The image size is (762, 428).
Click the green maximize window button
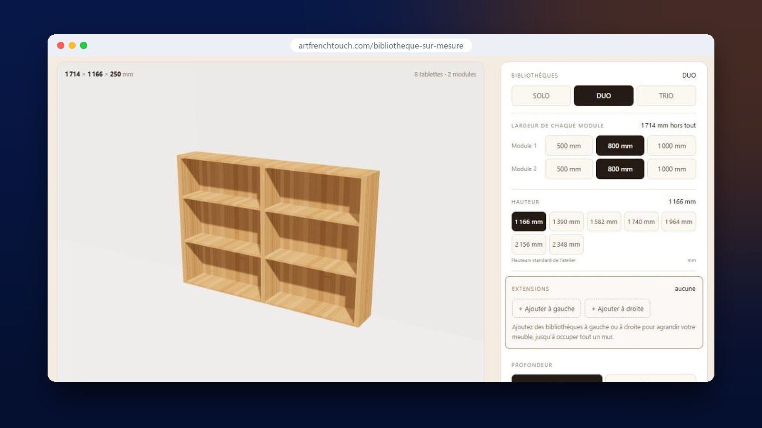click(x=83, y=46)
